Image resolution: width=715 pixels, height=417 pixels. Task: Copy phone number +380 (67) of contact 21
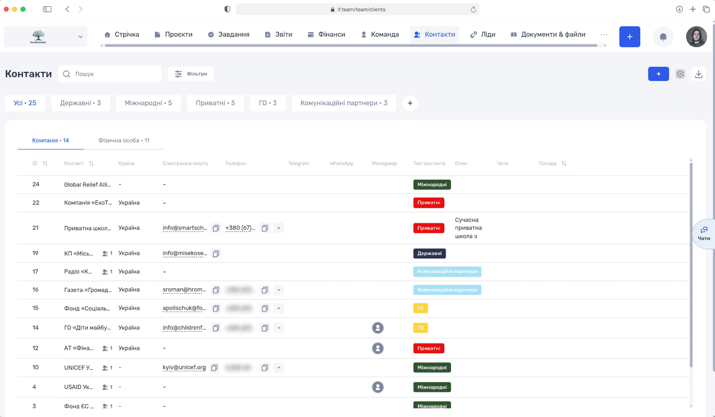click(265, 228)
